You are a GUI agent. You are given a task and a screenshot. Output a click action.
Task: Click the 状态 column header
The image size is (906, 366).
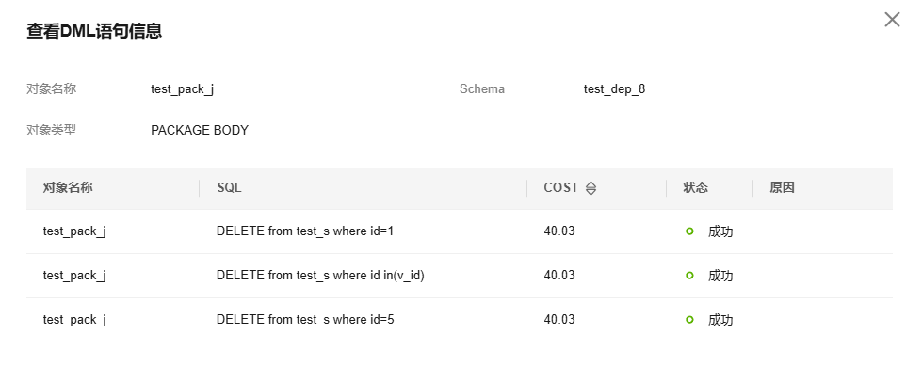696,187
